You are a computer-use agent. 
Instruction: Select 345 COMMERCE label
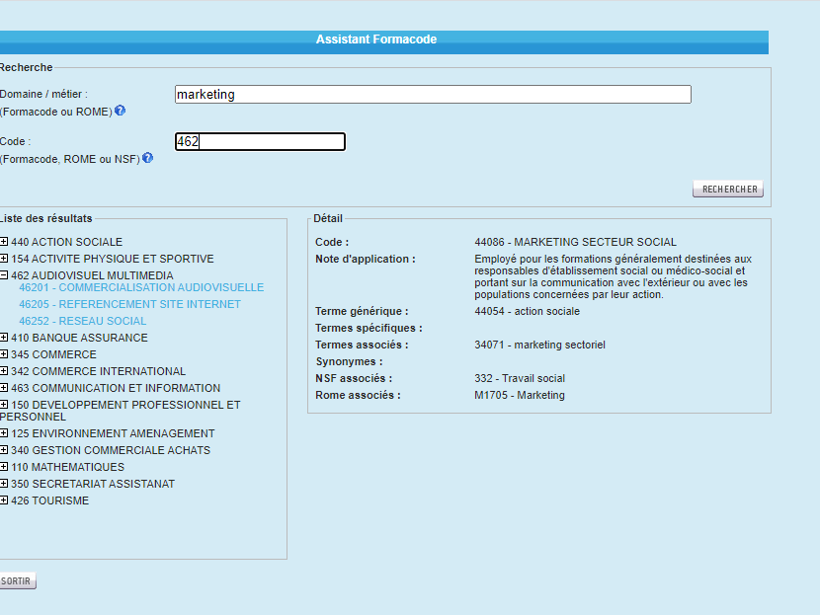coord(54,354)
